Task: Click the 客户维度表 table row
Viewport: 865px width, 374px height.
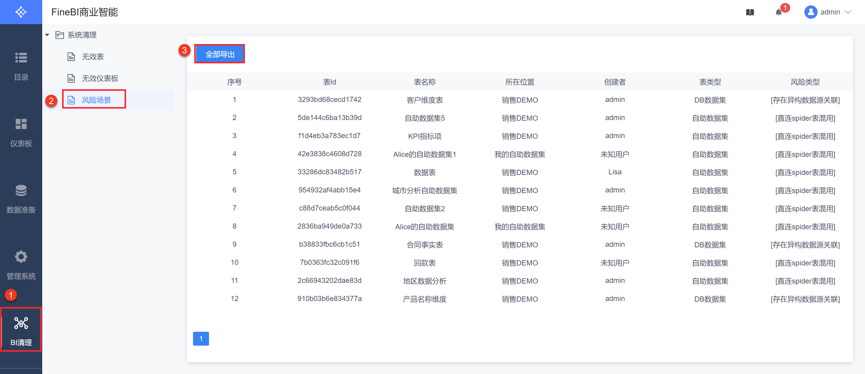Action: point(424,100)
